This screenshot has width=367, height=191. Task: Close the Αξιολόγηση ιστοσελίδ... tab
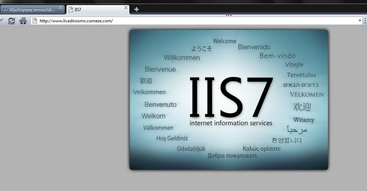click(x=61, y=8)
